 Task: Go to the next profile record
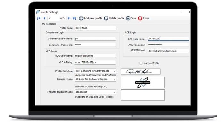(x=69, y=18)
